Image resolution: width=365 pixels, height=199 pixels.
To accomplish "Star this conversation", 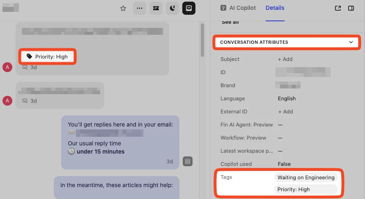I will pyautogui.click(x=123, y=8).
